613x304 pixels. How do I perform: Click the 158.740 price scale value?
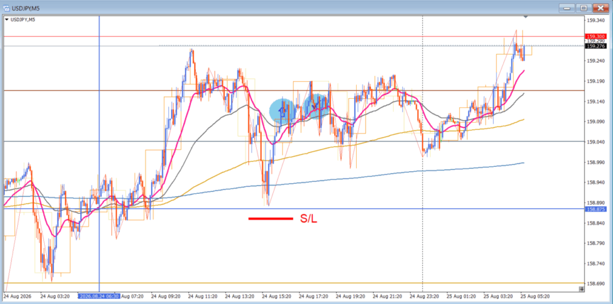click(x=596, y=263)
